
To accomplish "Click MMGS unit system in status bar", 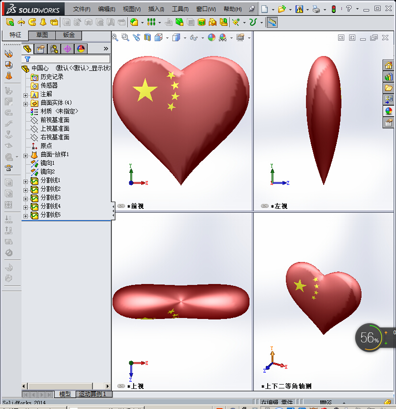I will pos(324,401).
